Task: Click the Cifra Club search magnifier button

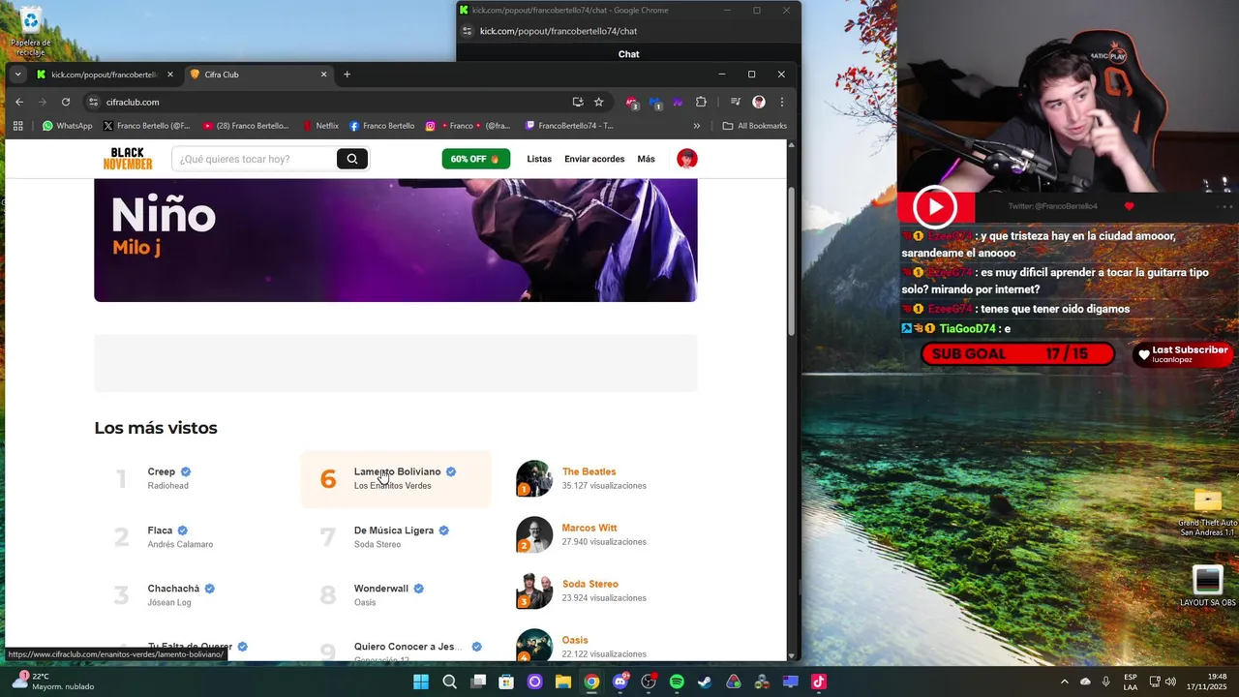Action: 352,159
